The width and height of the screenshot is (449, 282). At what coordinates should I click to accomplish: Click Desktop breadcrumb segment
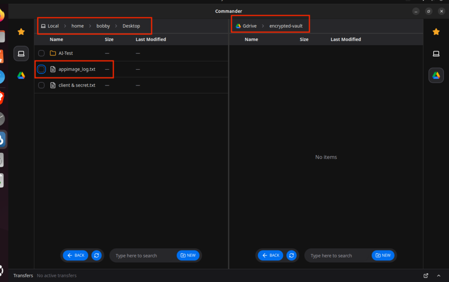tap(131, 26)
